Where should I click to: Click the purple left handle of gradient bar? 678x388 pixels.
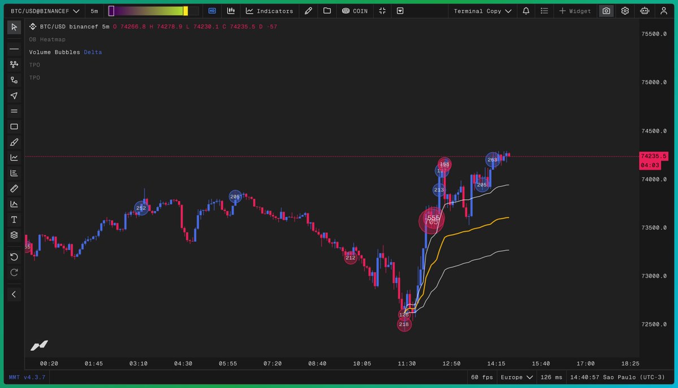pyautogui.click(x=111, y=11)
